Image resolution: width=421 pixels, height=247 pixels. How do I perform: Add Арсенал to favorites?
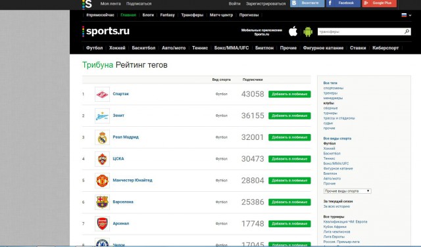tap(289, 223)
